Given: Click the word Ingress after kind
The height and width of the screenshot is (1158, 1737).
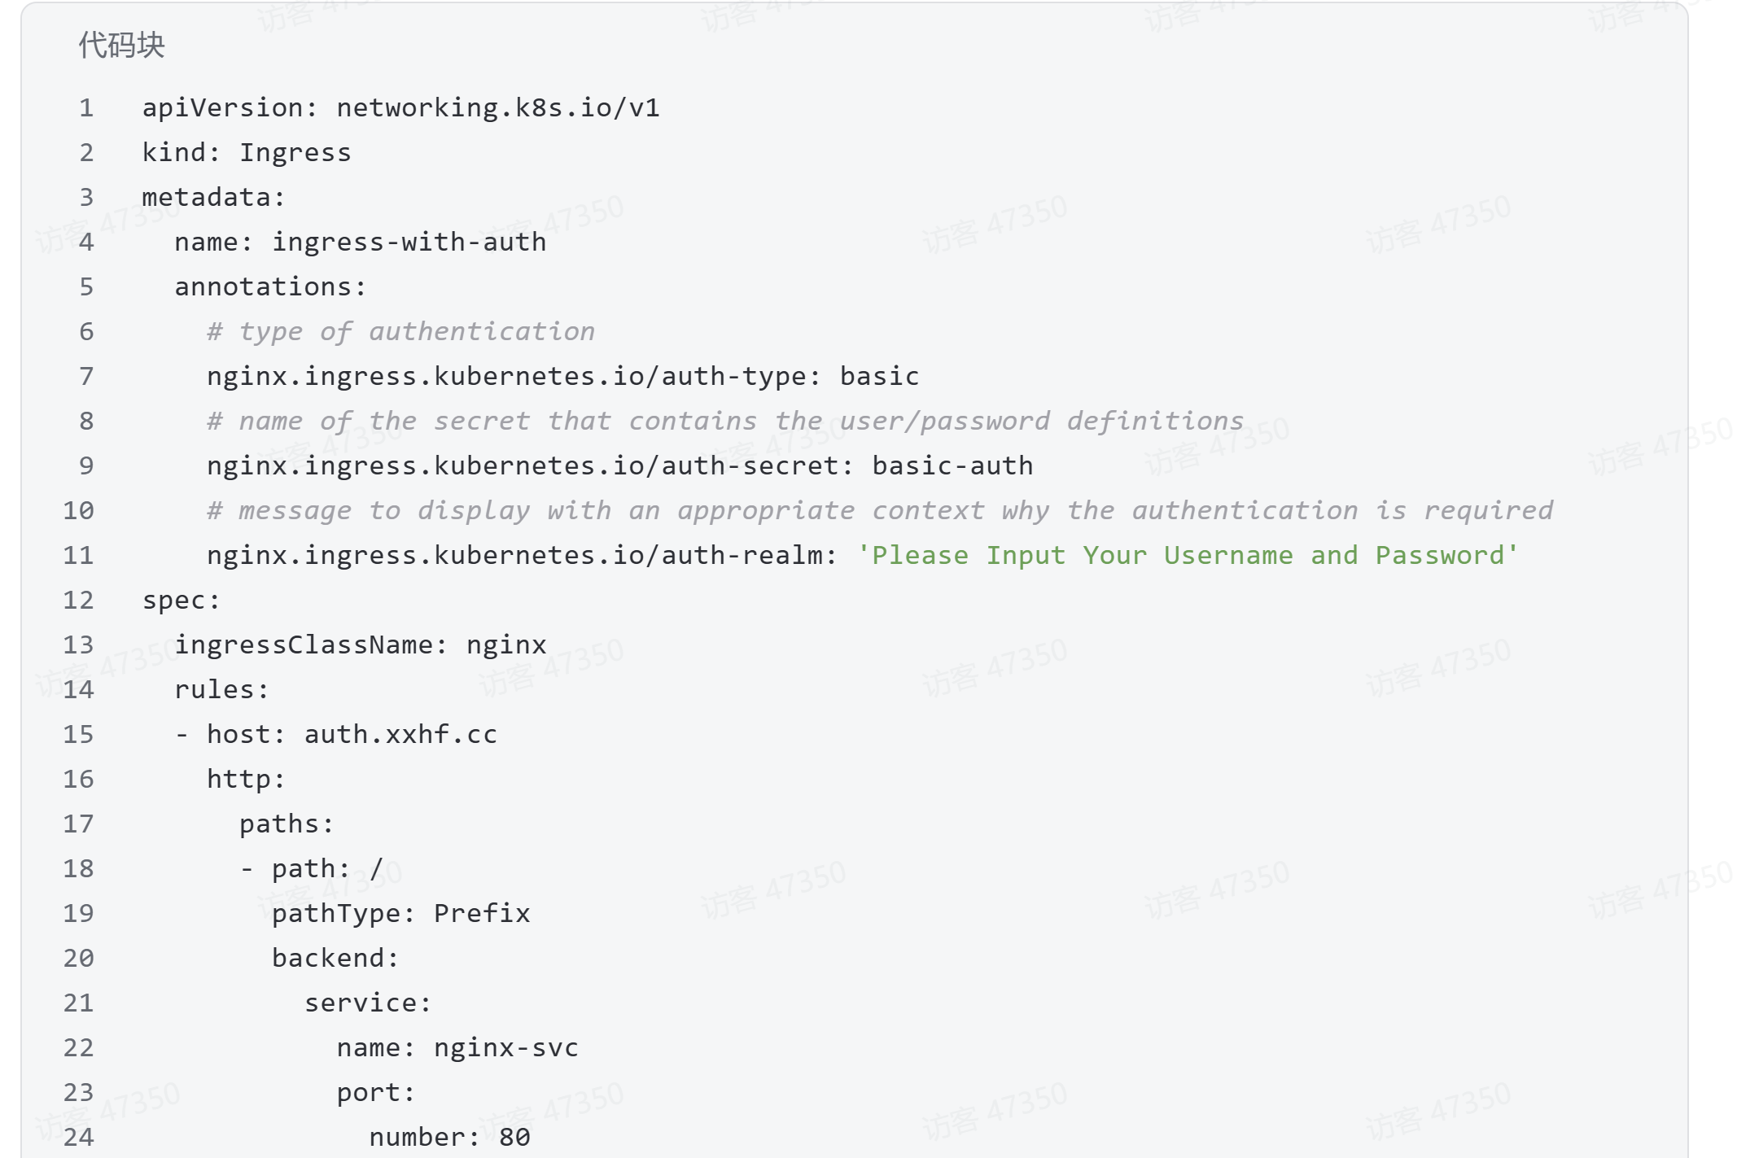Looking at the screenshot, I should 295,153.
